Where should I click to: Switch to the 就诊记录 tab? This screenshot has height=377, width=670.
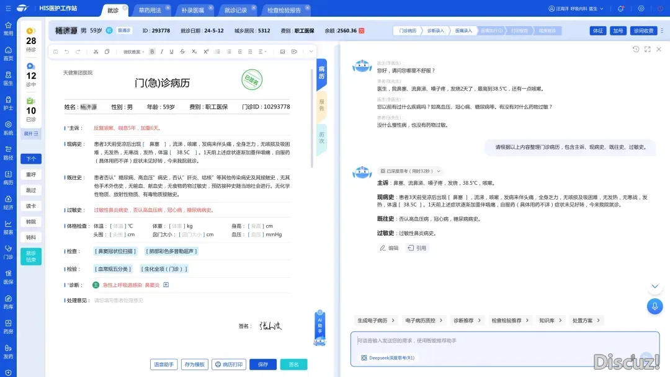pyautogui.click(x=236, y=10)
